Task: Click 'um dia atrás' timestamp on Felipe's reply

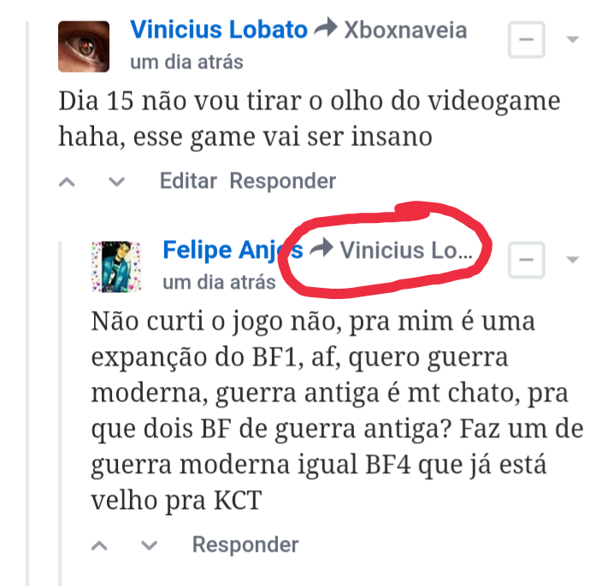Action: pyautogui.click(x=219, y=283)
